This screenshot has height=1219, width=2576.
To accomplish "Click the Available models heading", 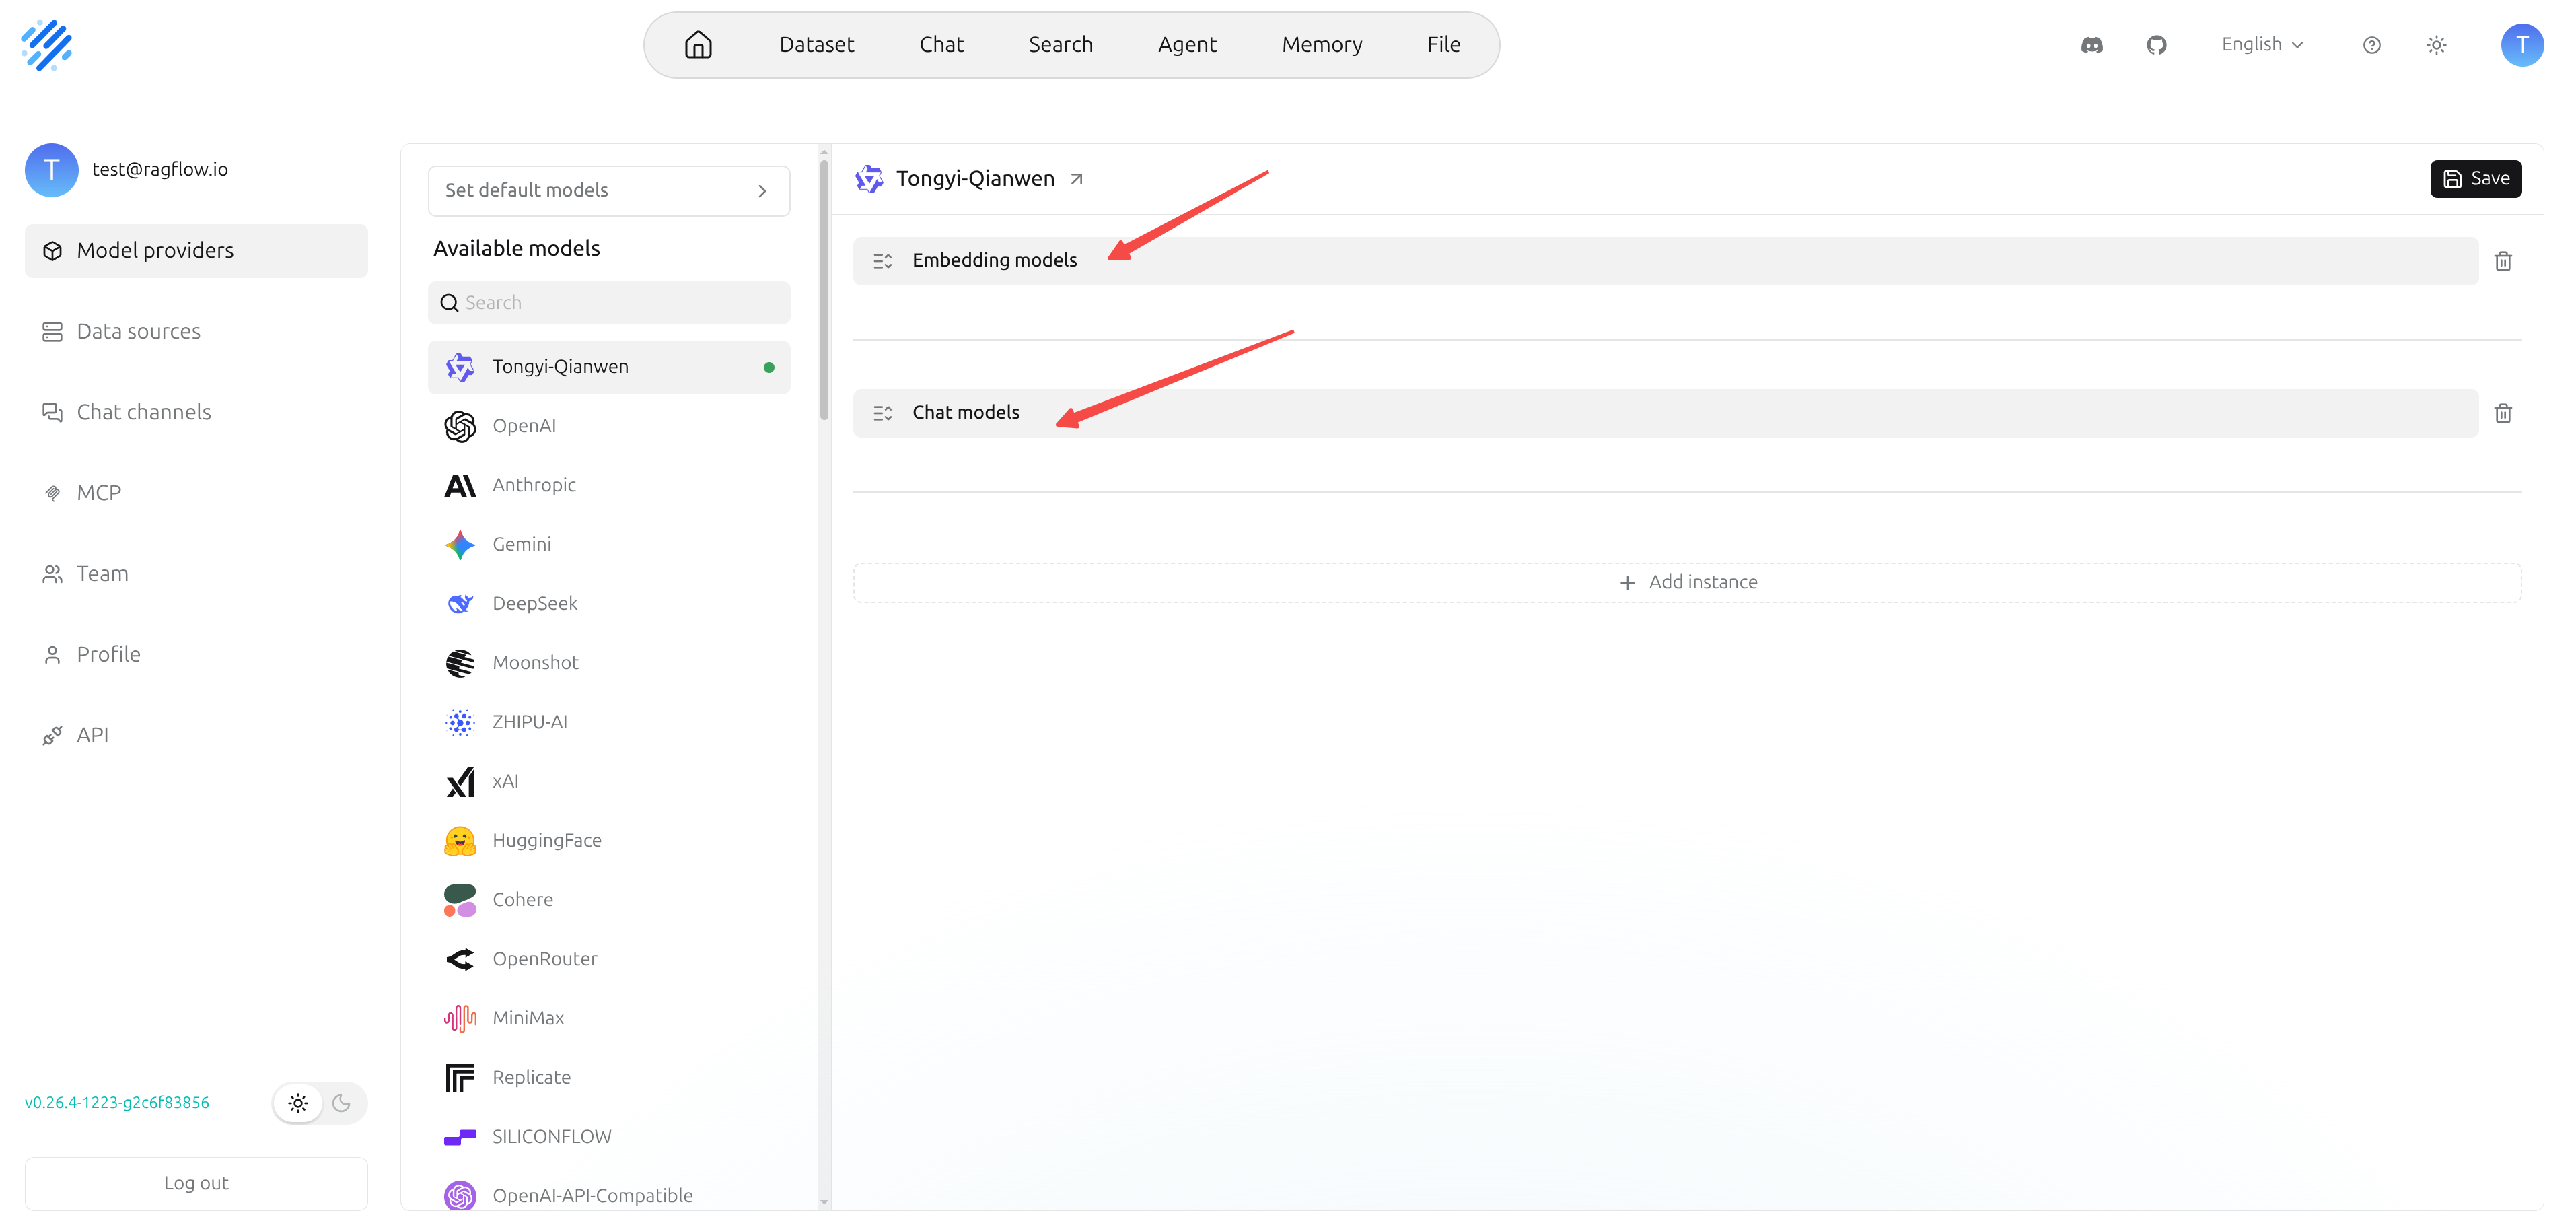I will (517, 249).
